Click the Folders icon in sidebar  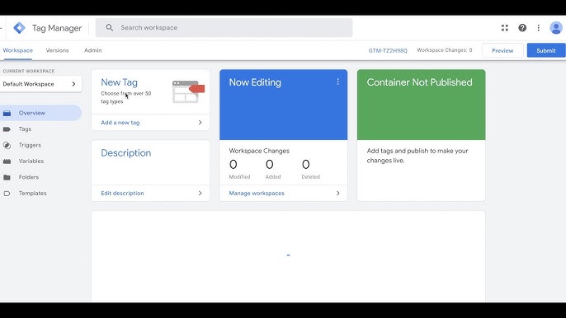click(7, 177)
